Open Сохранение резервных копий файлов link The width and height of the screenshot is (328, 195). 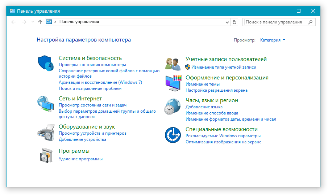pyautogui.click(x=109, y=74)
